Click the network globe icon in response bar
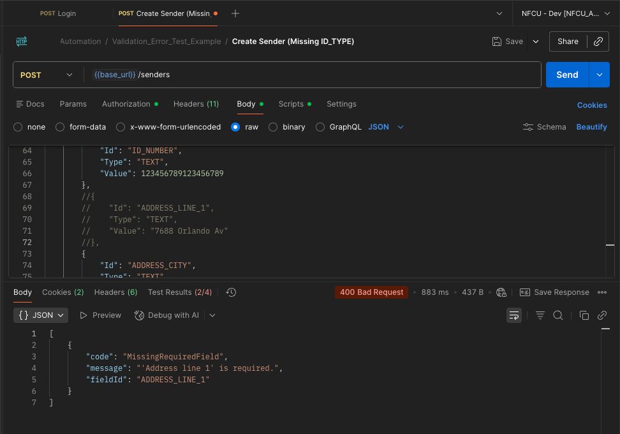This screenshot has height=434, width=620. pyautogui.click(x=501, y=292)
